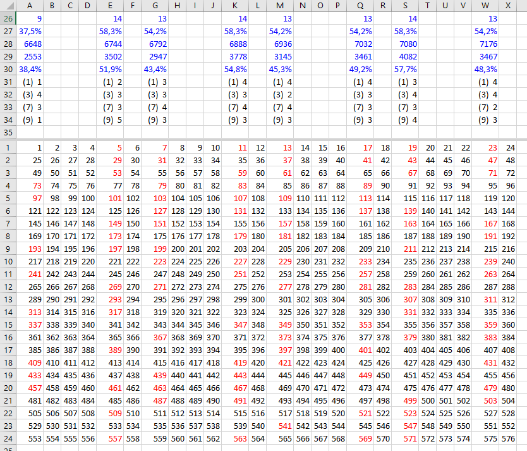Select column header A
527x451 pixels.
pos(30,6)
